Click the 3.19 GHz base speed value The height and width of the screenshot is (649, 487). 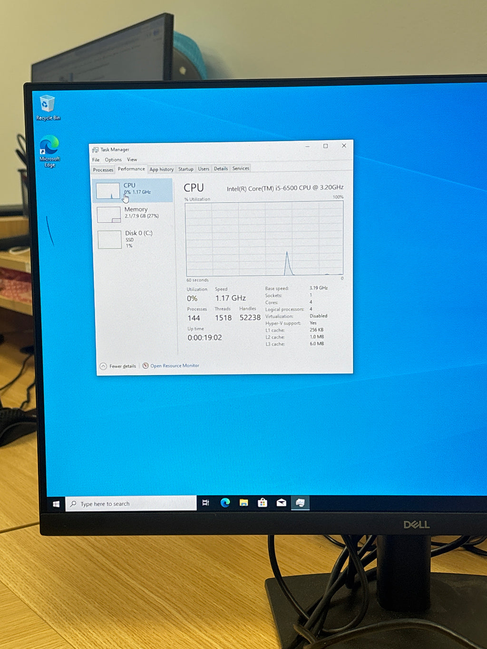[x=319, y=288]
